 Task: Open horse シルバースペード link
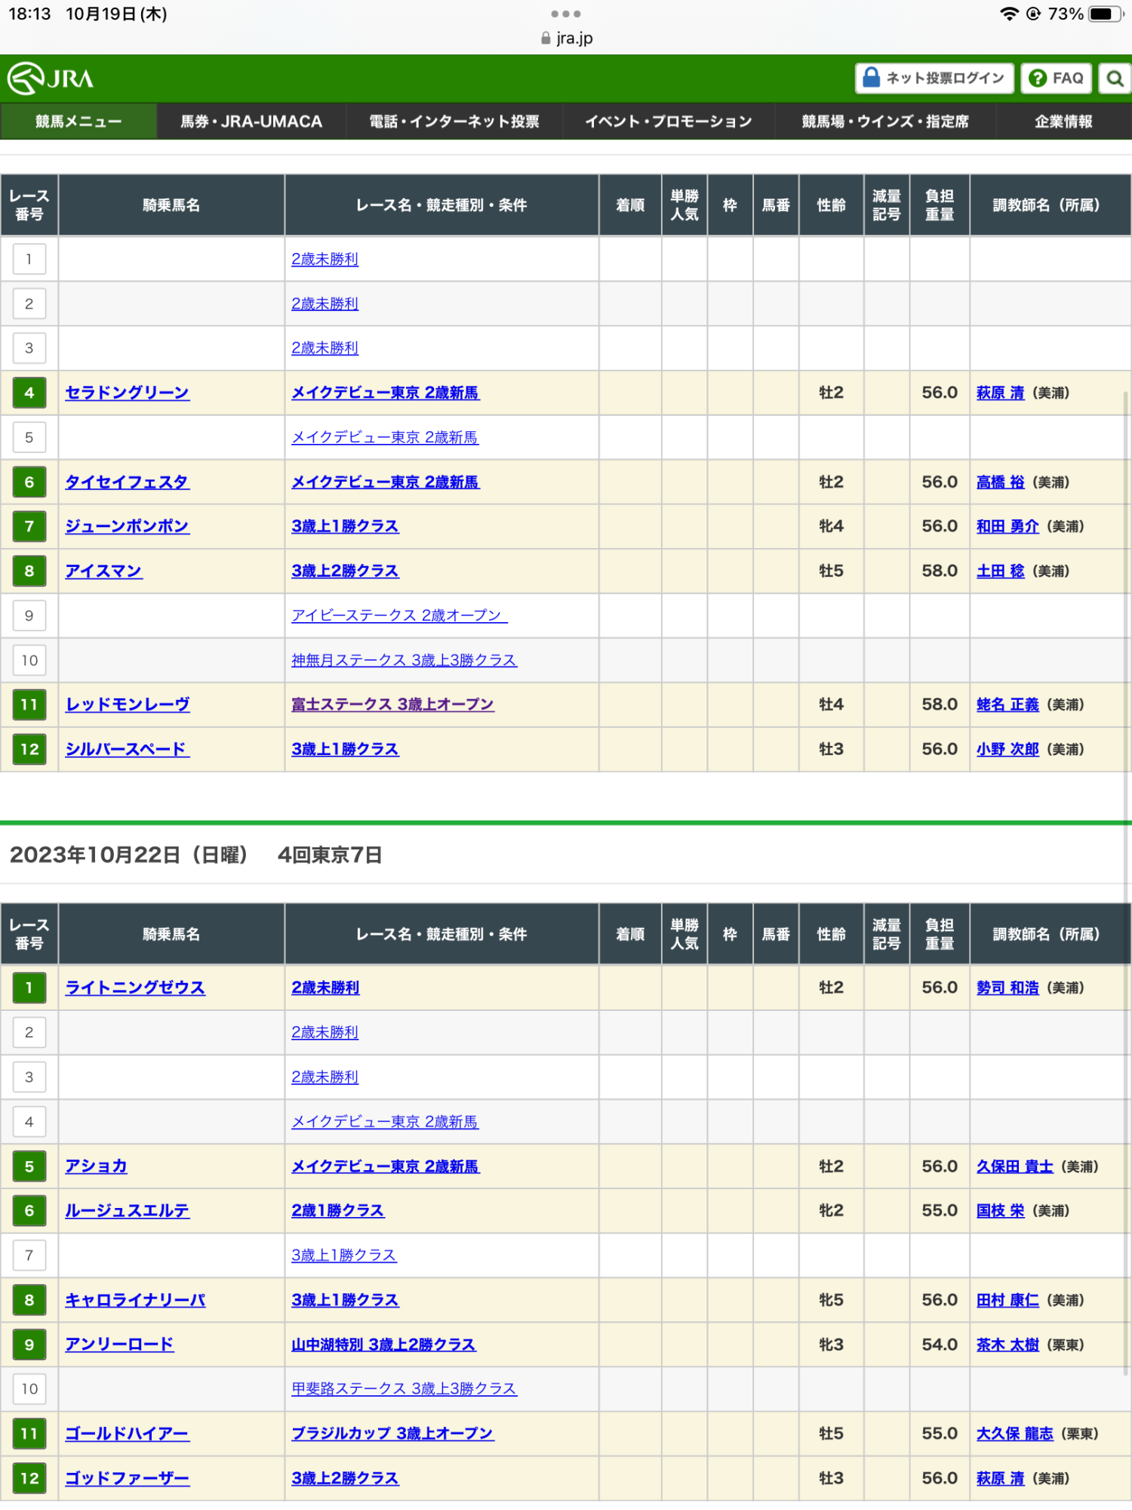(x=128, y=749)
